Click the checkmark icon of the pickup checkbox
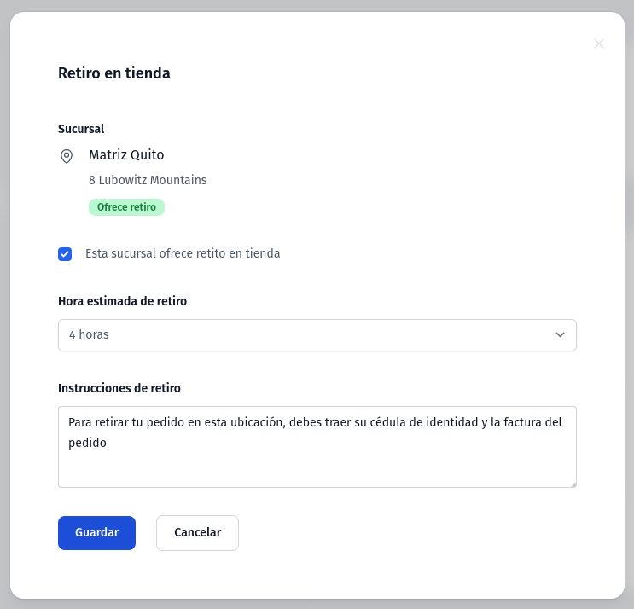Screen dimensions: 634x609 pyautogui.click(x=65, y=254)
